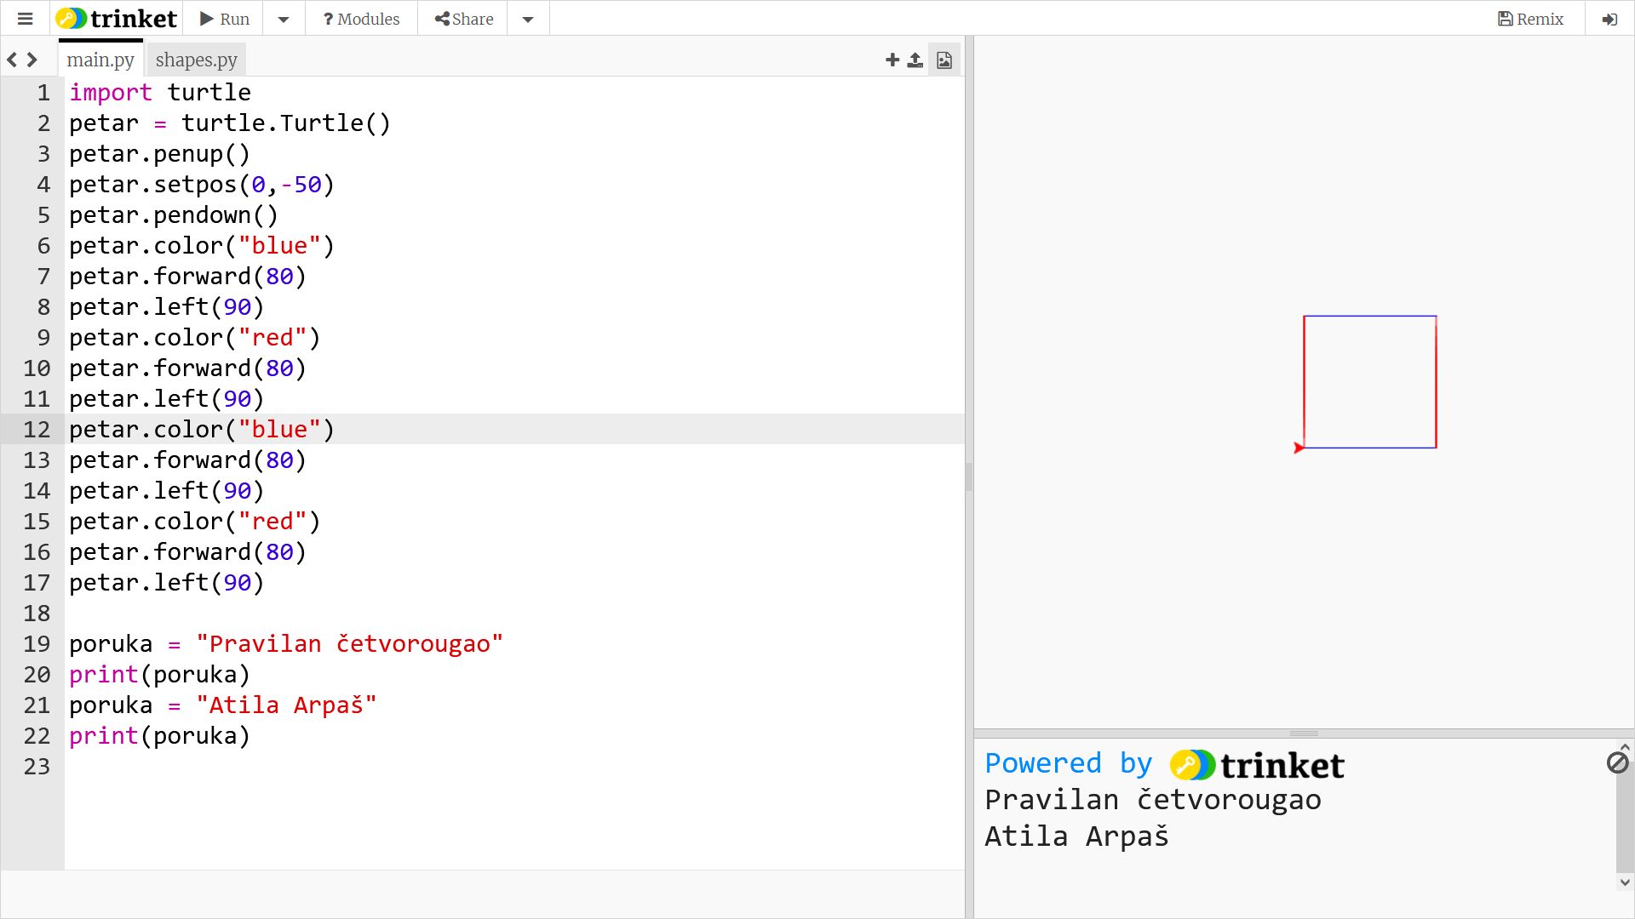Click the divider handle between editor and output
Viewport: 1635px width, 919px height.
pyautogui.click(x=969, y=477)
